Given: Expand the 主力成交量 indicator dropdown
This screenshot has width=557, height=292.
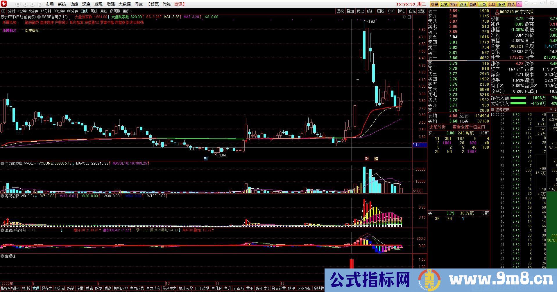Looking at the screenshot, I should (2, 163).
